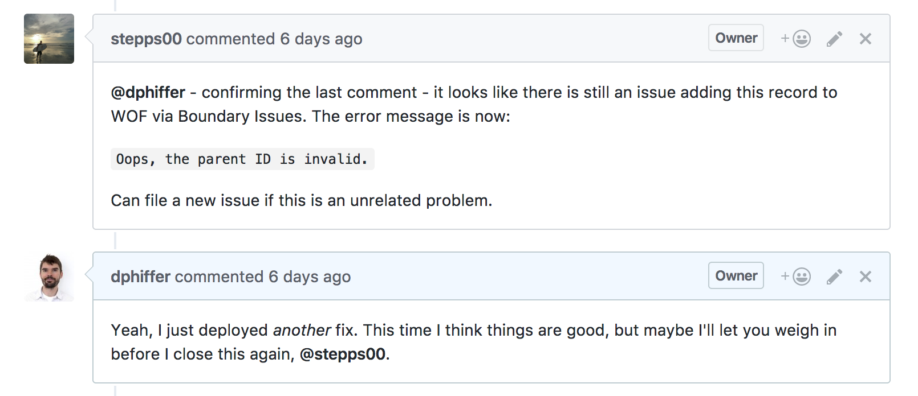The image size is (918, 396).
Task: Add a reaction to stepps00's comment
Action: click(795, 39)
